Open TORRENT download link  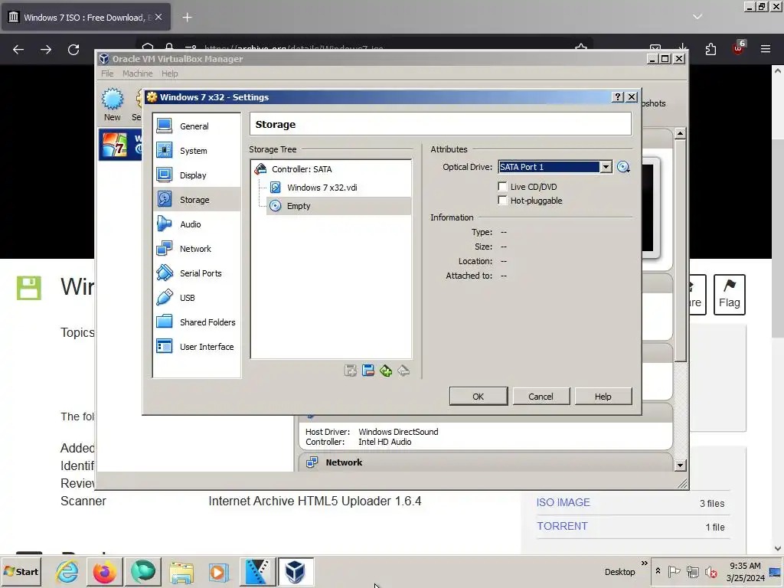click(562, 526)
